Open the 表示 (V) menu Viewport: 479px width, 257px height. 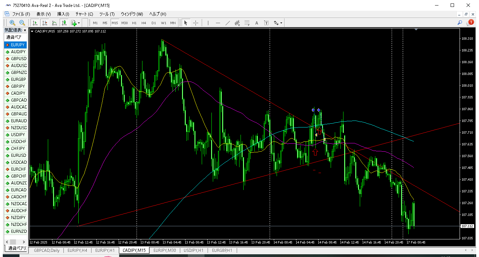point(44,14)
